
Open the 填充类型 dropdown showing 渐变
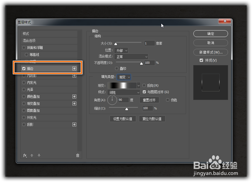tap(124, 77)
